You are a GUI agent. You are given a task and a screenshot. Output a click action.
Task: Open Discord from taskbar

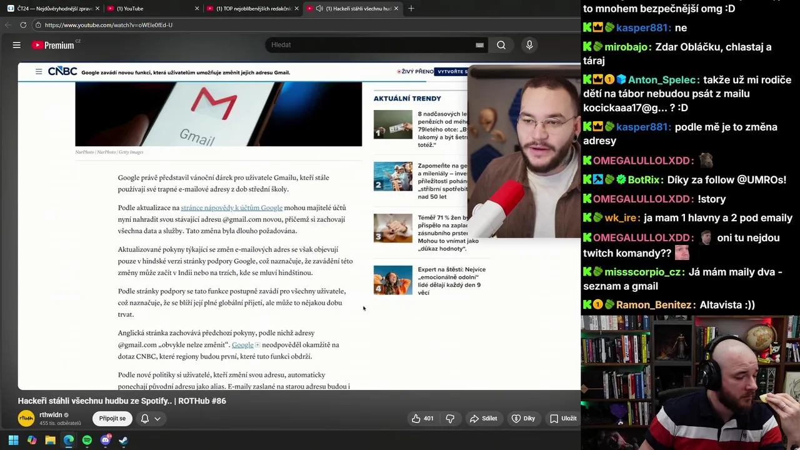[x=106, y=441]
